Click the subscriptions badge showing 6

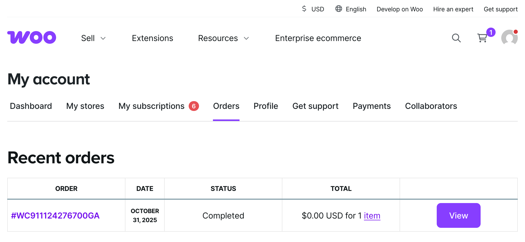click(194, 106)
